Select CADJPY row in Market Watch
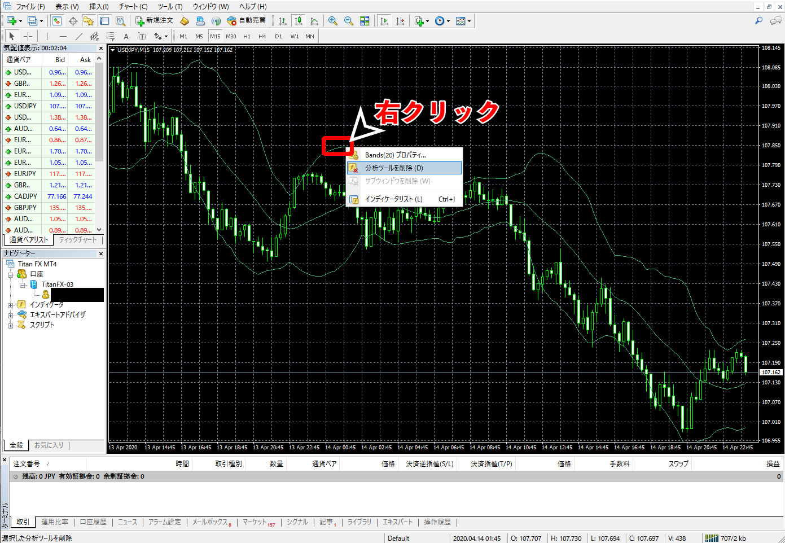The width and height of the screenshot is (785, 543). (49, 196)
